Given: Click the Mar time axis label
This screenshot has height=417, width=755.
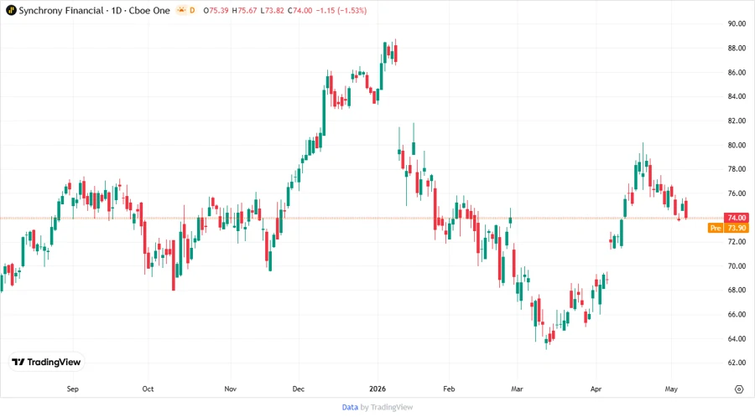Looking at the screenshot, I should tap(517, 389).
